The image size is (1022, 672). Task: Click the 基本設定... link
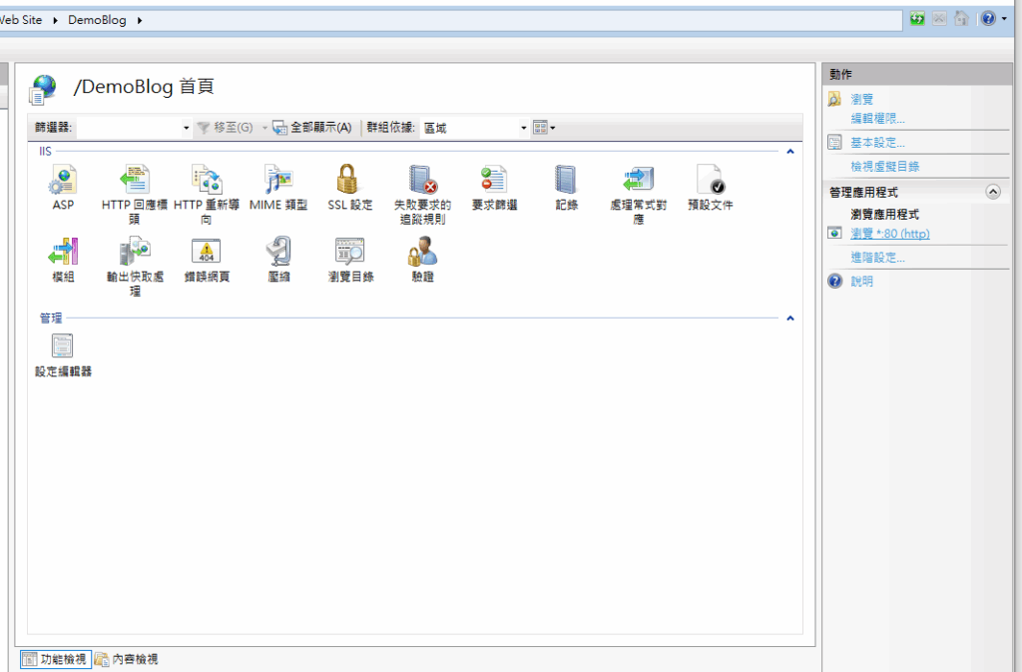click(x=877, y=143)
